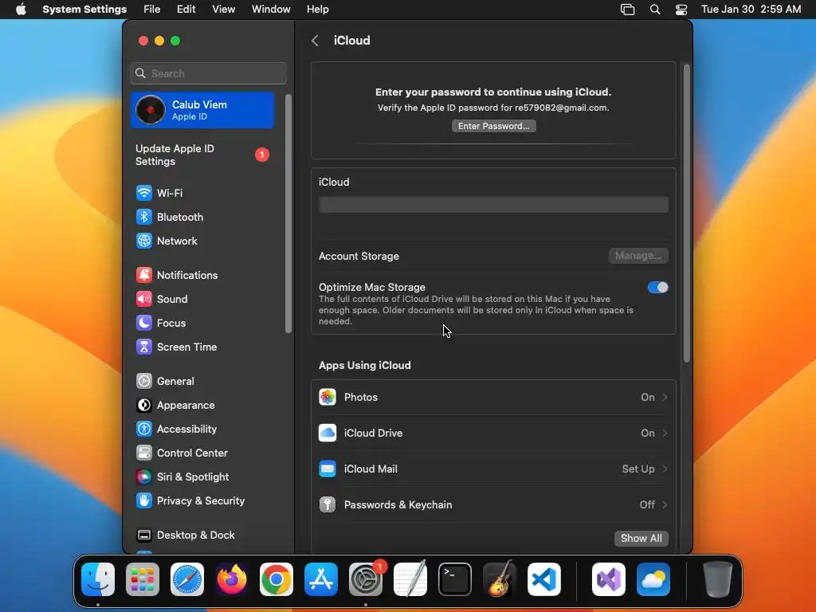Screen dimensions: 816x612
Task: Open Visual Studio Code from Dock
Action: coord(544,579)
